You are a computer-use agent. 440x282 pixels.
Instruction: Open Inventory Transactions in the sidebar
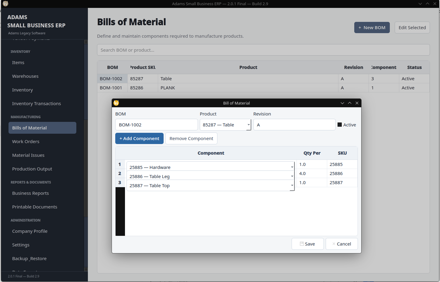(42, 104)
